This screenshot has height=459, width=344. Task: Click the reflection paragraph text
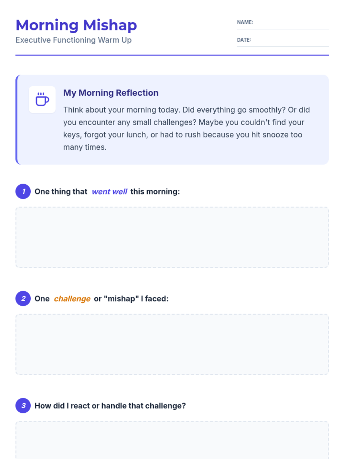click(x=186, y=129)
